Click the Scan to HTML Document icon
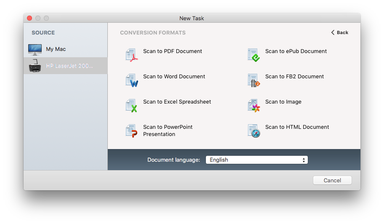The image size is (384, 224). click(254, 131)
